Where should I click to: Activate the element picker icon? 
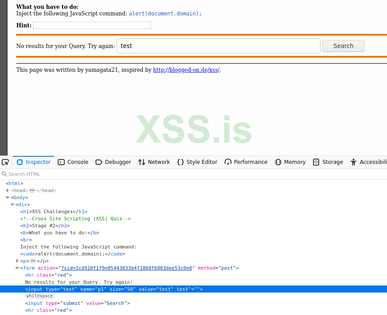coord(5,162)
